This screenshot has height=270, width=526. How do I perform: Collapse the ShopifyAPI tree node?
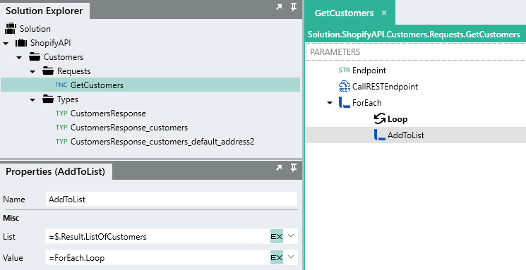point(6,43)
